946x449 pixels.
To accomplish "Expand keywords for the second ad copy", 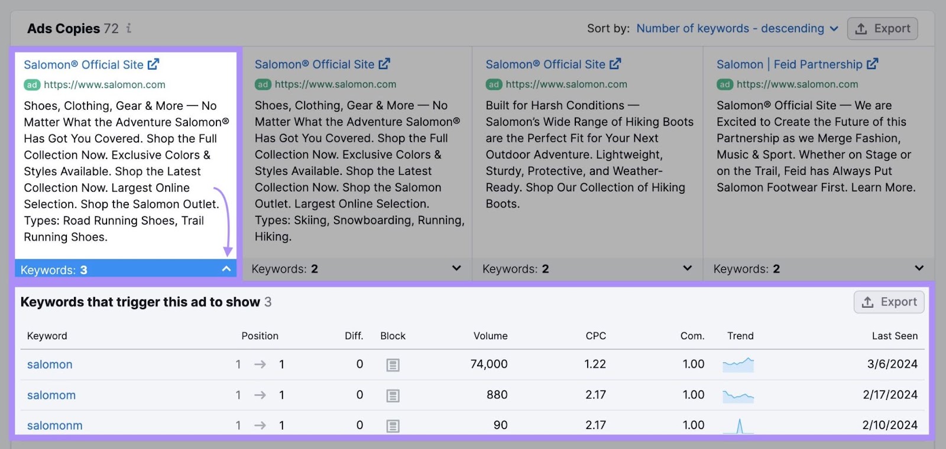I will (x=456, y=269).
